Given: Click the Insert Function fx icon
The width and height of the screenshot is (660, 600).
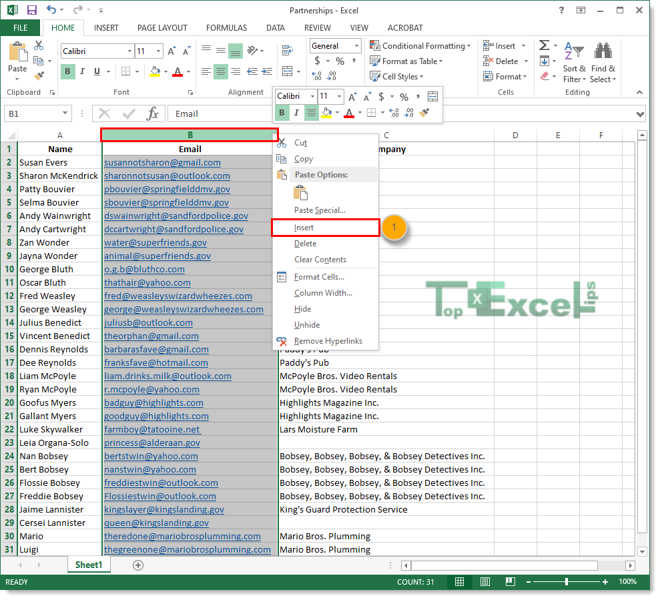Looking at the screenshot, I should [152, 113].
